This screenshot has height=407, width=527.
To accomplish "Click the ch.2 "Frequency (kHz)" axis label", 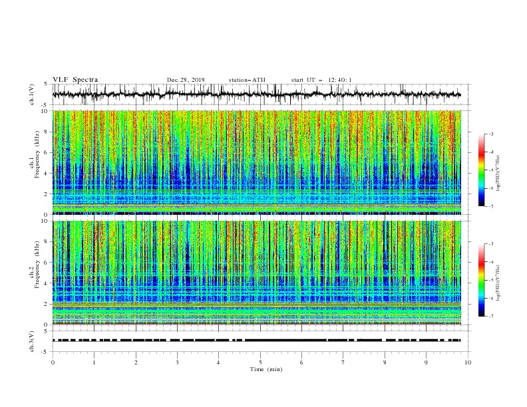I will tap(37, 265).
